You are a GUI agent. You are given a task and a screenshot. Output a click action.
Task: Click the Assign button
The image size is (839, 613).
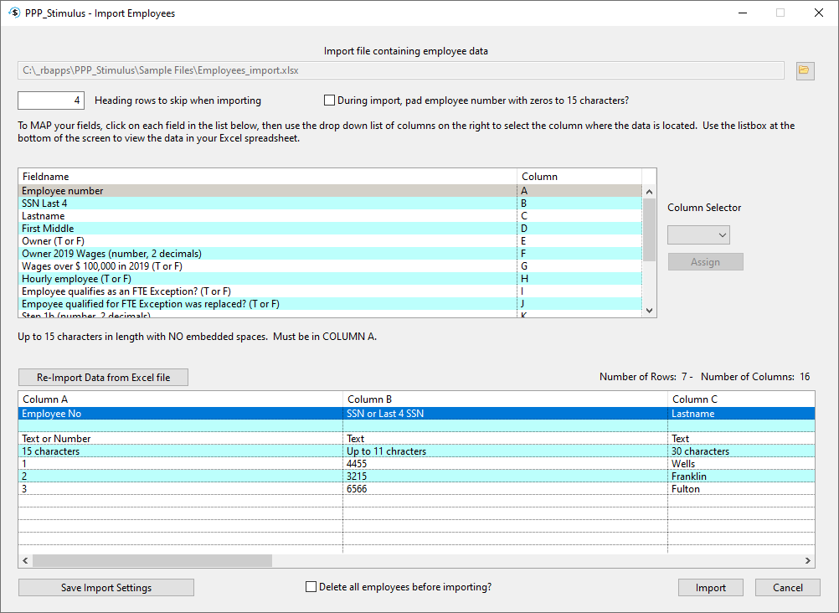tap(705, 261)
